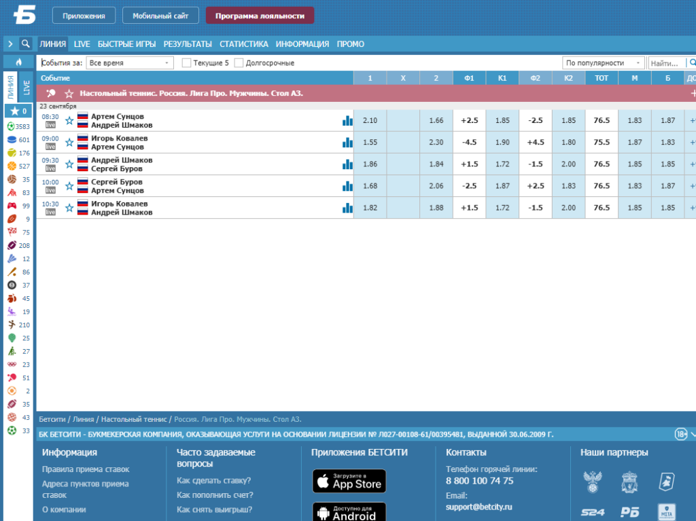Expand the left sidebar with the arrow button
Screen dimensions: 696x521
click(x=10, y=43)
